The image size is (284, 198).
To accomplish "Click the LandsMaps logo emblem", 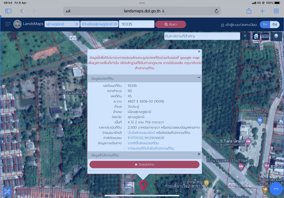I will (18, 24).
